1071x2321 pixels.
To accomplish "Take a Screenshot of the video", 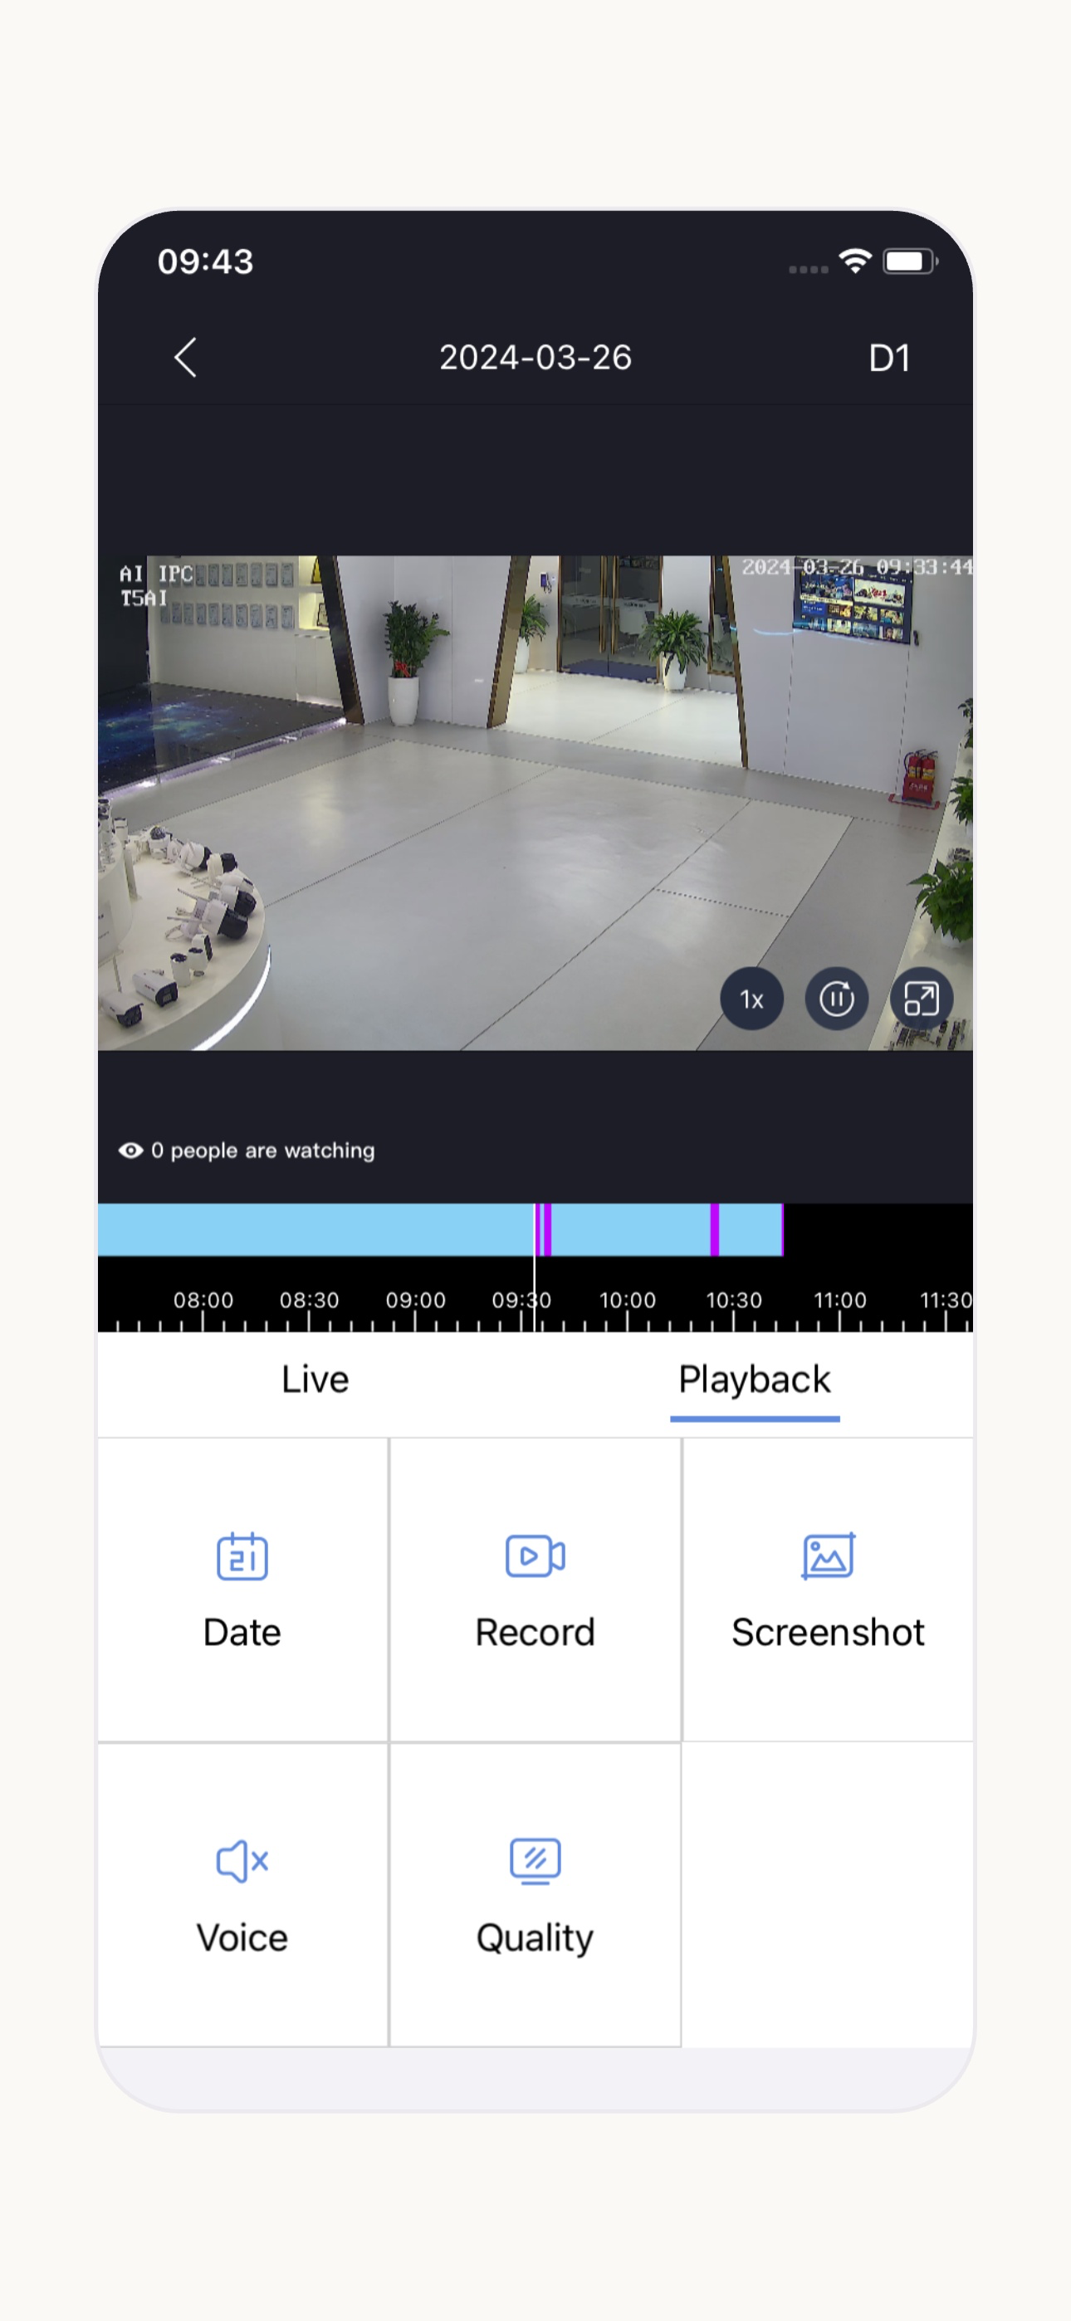I will (828, 1590).
